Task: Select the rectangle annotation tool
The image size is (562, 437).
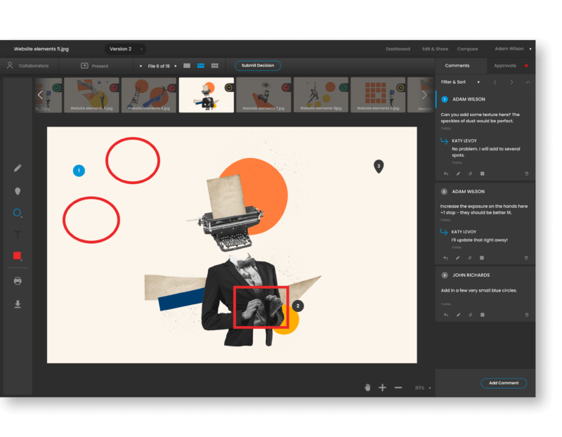Action: click(18, 256)
